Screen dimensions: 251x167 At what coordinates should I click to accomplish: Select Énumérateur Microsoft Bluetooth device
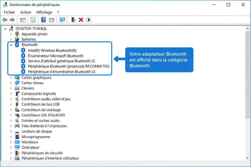(x=55, y=56)
